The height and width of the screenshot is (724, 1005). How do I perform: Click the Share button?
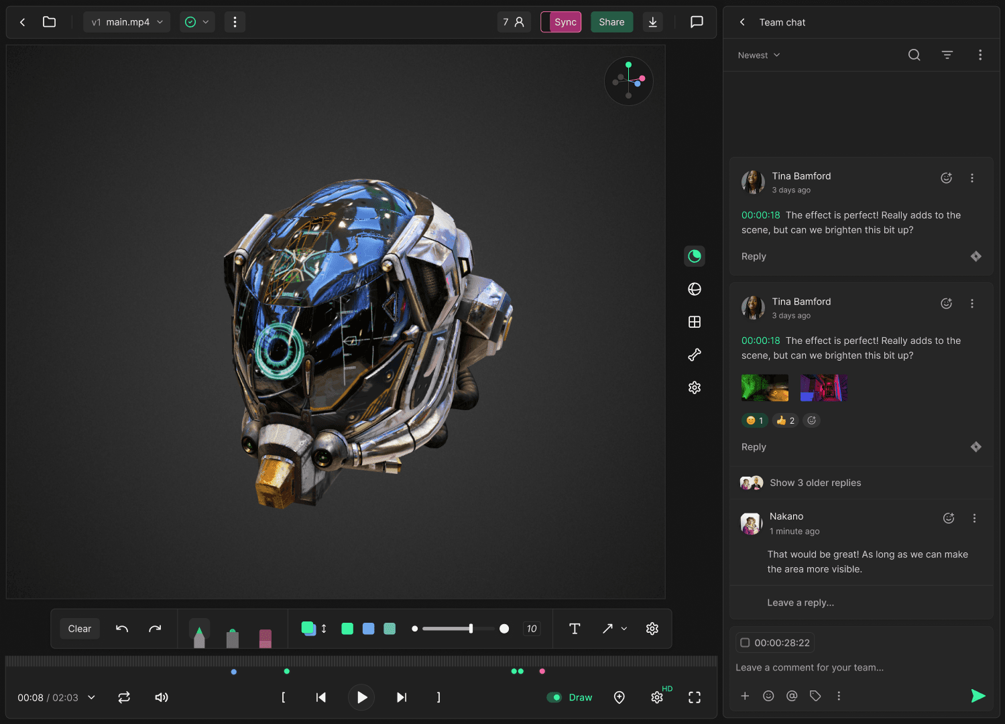[611, 22]
